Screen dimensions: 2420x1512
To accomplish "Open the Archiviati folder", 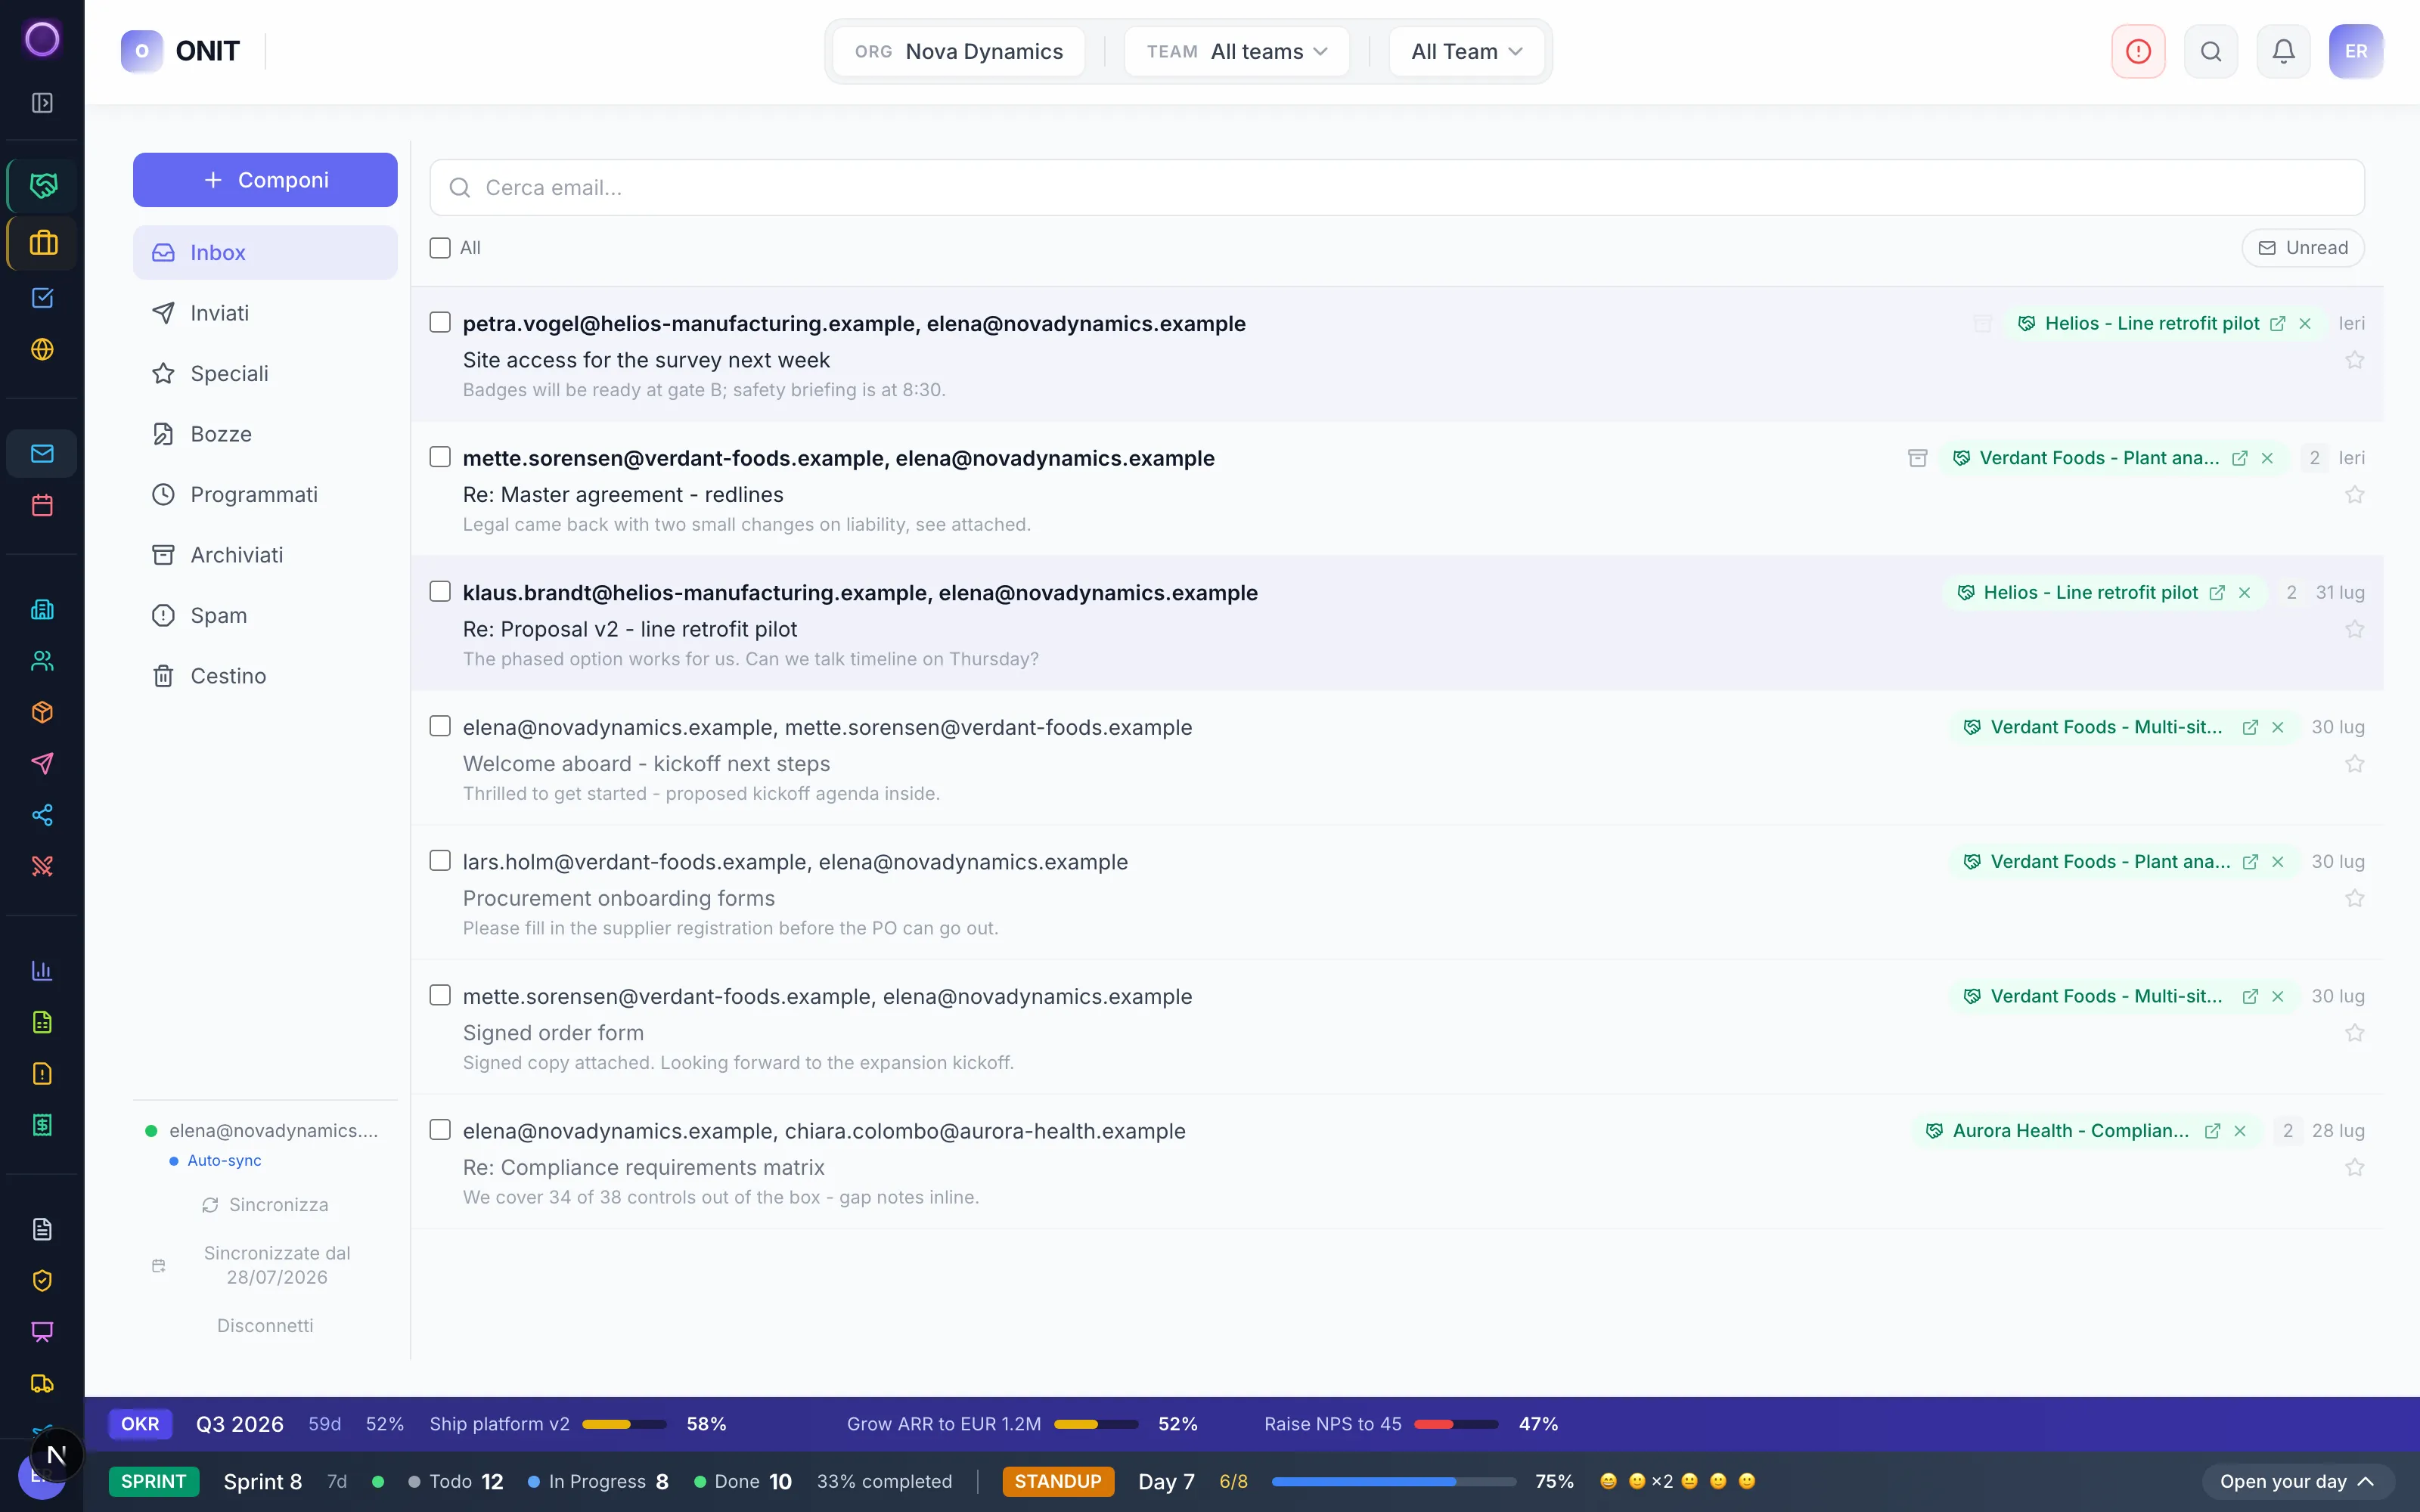I will click(x=265, y=555).
